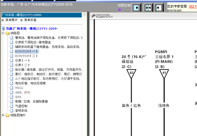Collapse the 线路图 tree folder

[3, 33]
